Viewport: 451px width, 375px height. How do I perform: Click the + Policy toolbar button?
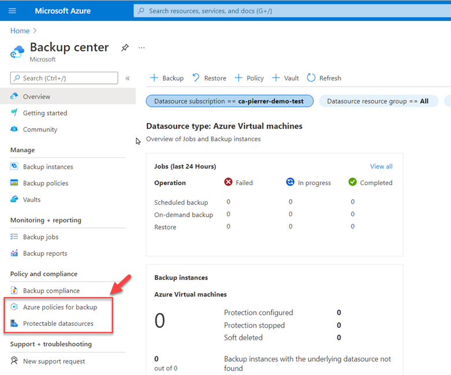click(249, 78)
